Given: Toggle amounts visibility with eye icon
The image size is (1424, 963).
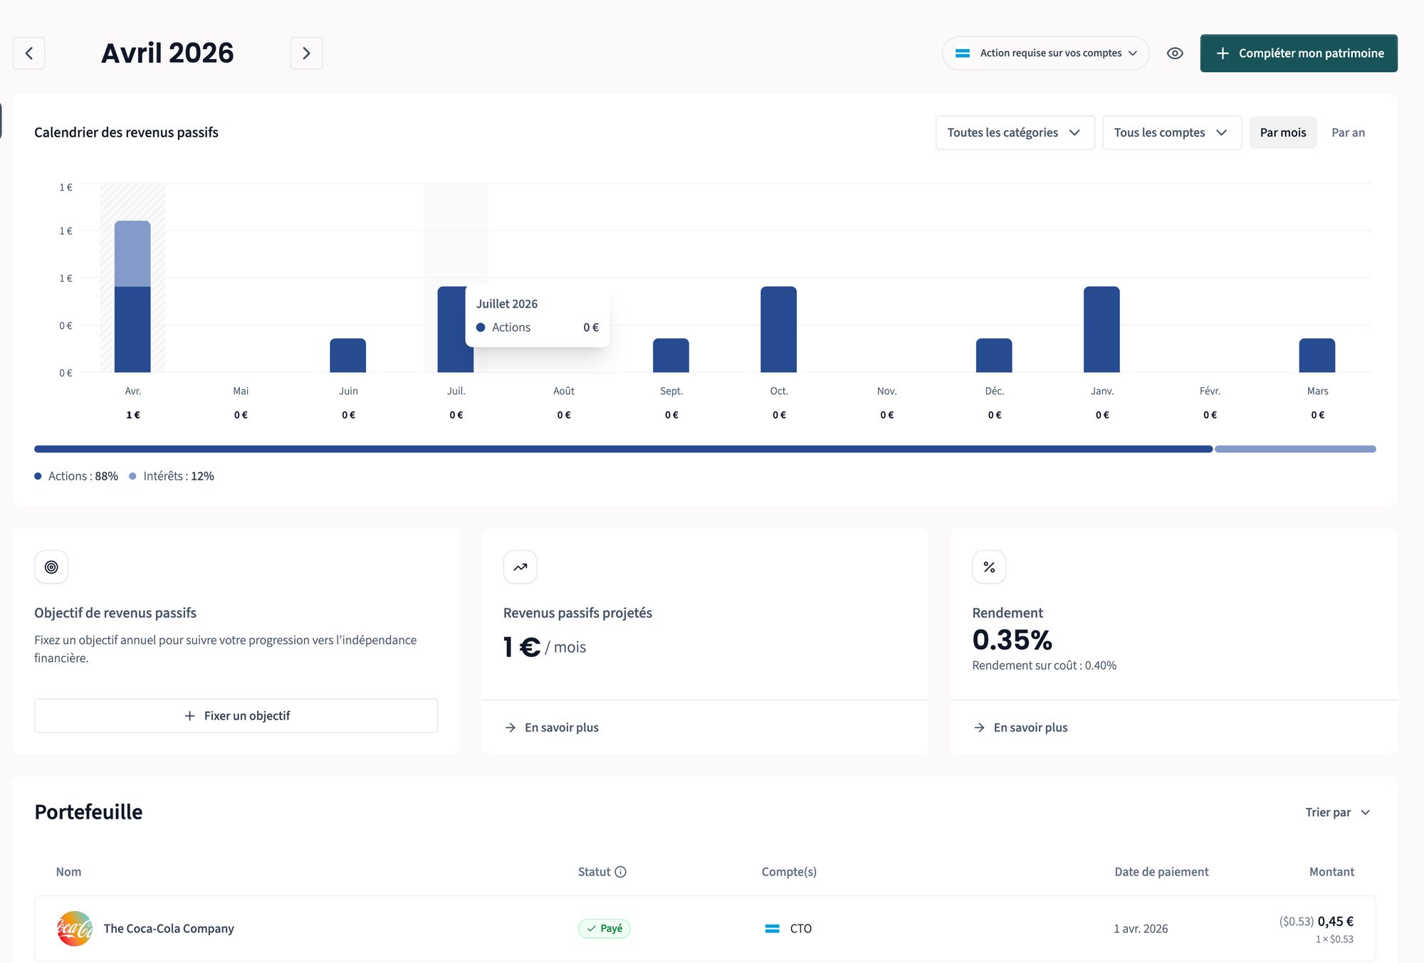Looking at the screenshot, I should point(1175,53).
